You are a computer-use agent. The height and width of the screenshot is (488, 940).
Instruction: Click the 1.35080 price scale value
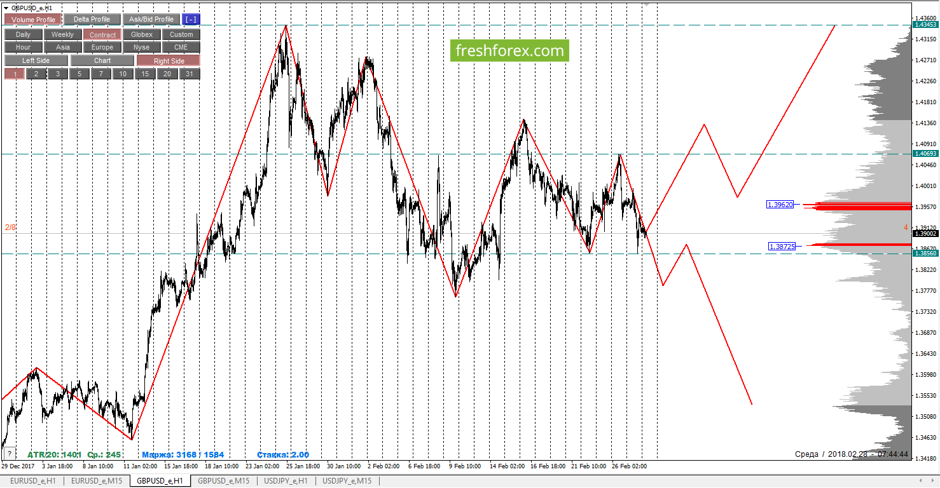[925, 417]
